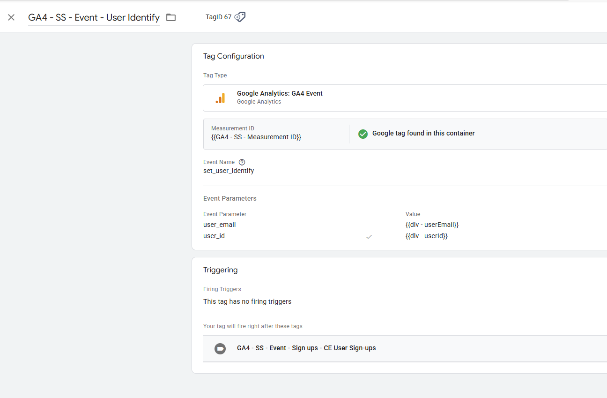Open the Event Name help question mark
Viewport: 607px width, 398px height.
pyautogui.click(x=242, y=162)
